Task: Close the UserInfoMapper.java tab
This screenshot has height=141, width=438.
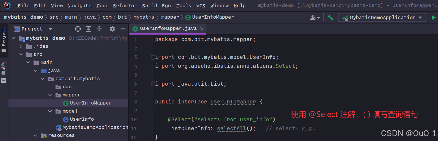Action: [202, 29]
